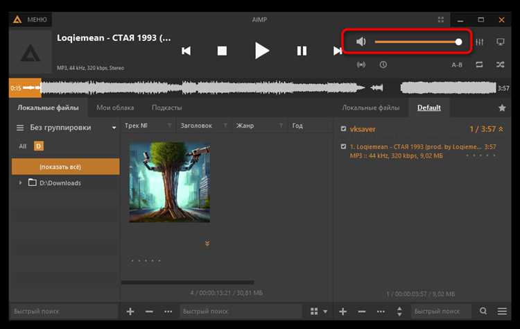This screenshot has height=329, width=520.
Task: Remove tracks with the playlist minus icon
Action: coord(362,312)
